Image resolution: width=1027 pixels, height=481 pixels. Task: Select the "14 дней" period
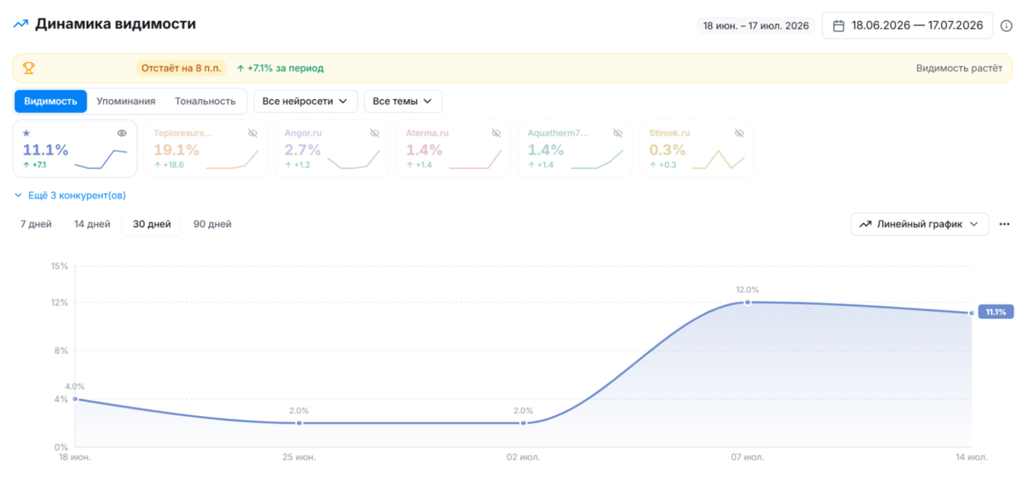point(92,224)
